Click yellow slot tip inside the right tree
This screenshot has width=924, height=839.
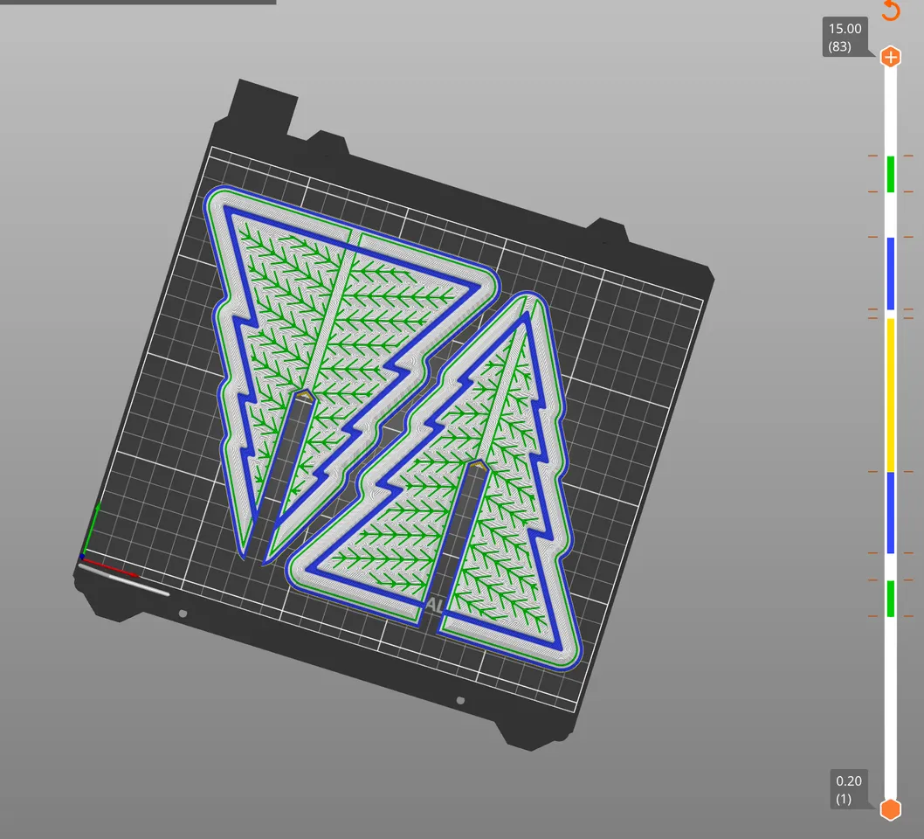(476, 464)
